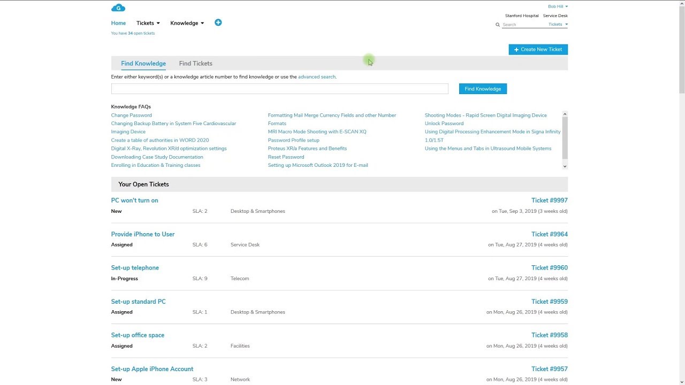This screenshot has height=385, width=685.
Task: Open the Knowledge menu dropdown
Action: [x=187, y=23]
